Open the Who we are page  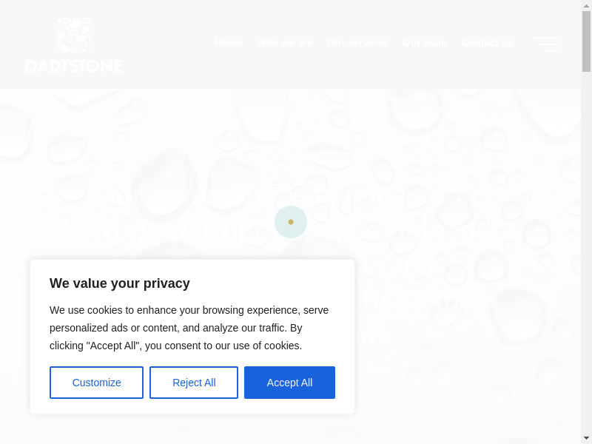[284, 43]
